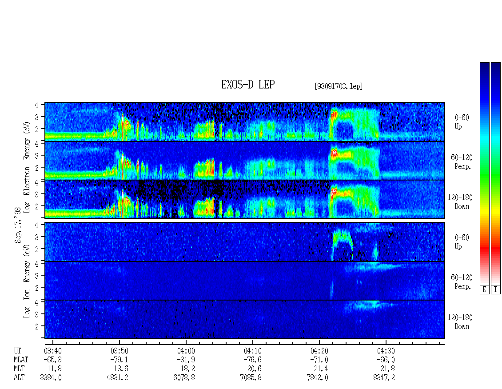The image size is (502, 389).
Task: Click the ALT value 3384.0
Action: point(51,378)
